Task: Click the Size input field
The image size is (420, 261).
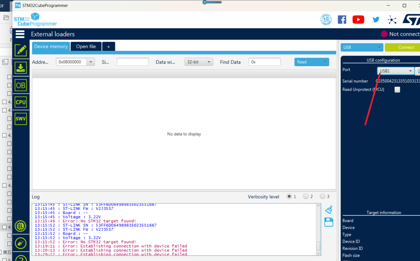Action: coord(133,62)
